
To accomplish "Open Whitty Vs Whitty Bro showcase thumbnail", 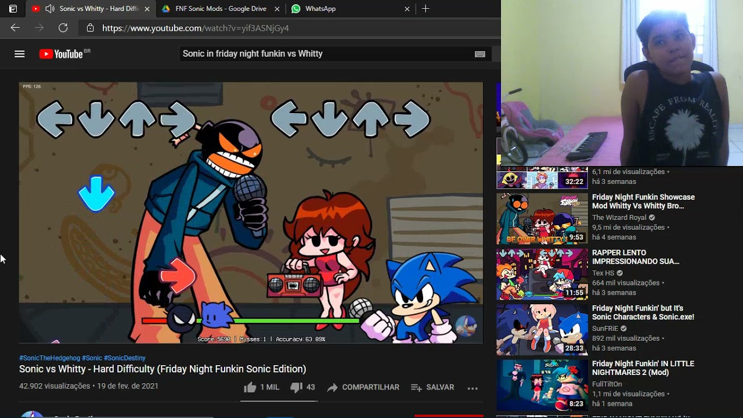I will click(542, 219).
